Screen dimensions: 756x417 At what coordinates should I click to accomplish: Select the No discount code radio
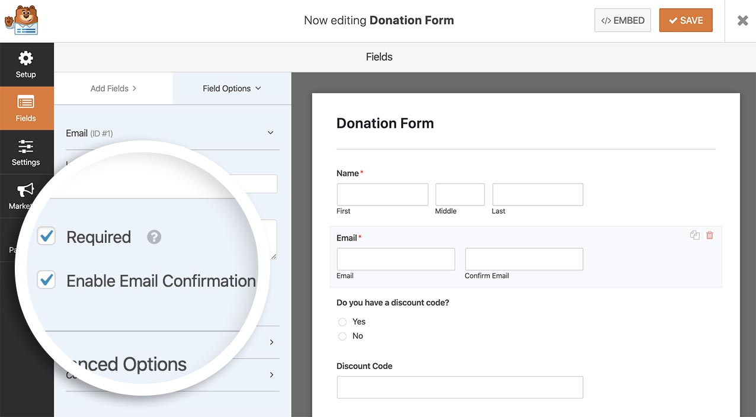[342, 336]
